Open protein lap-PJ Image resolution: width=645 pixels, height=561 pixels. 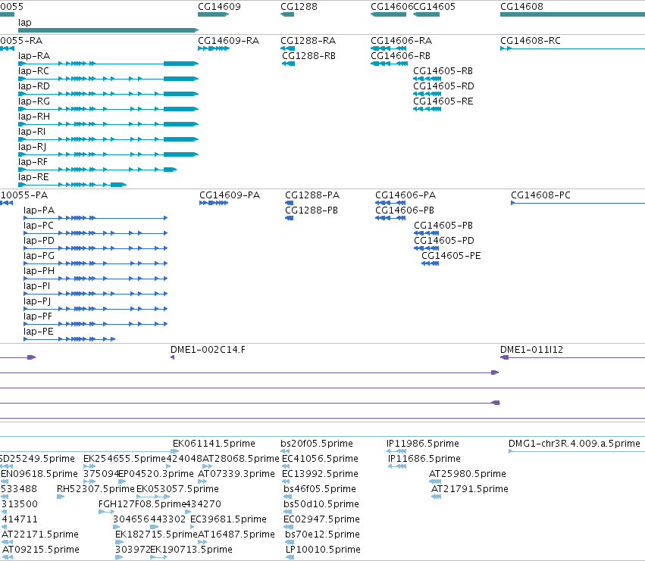37,301
